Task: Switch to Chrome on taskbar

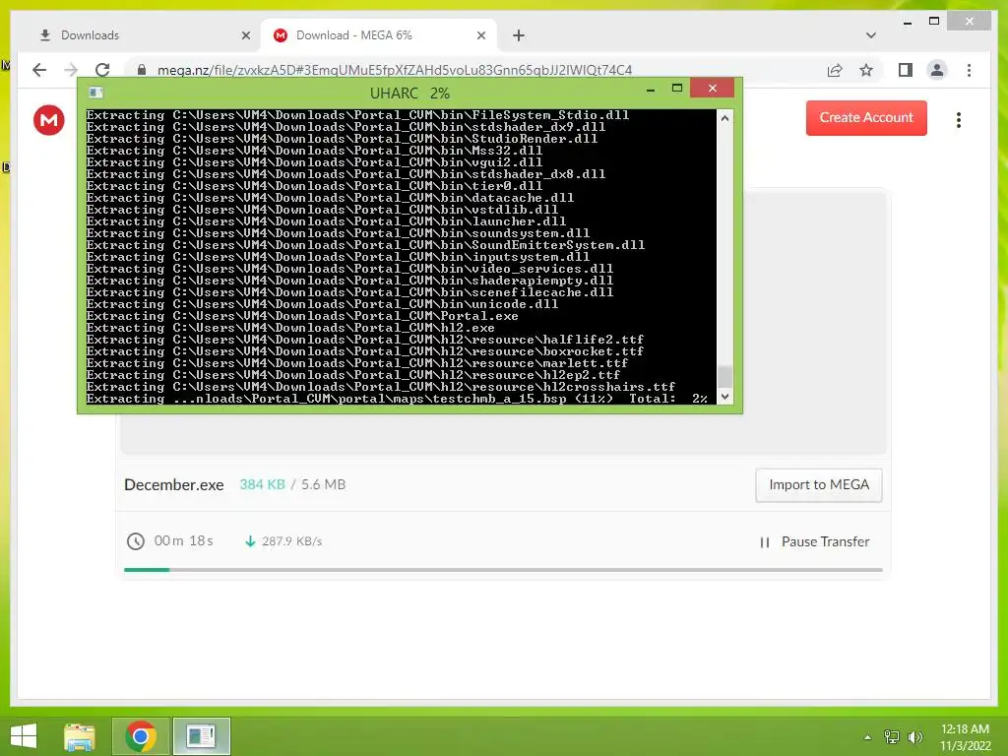Action: [x=141, y=736]
